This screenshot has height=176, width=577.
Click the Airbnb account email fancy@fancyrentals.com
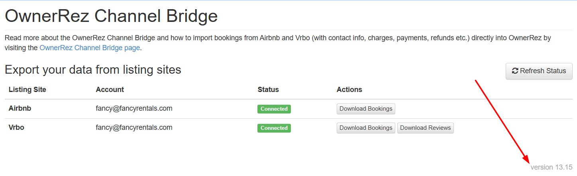click(134, 108)
